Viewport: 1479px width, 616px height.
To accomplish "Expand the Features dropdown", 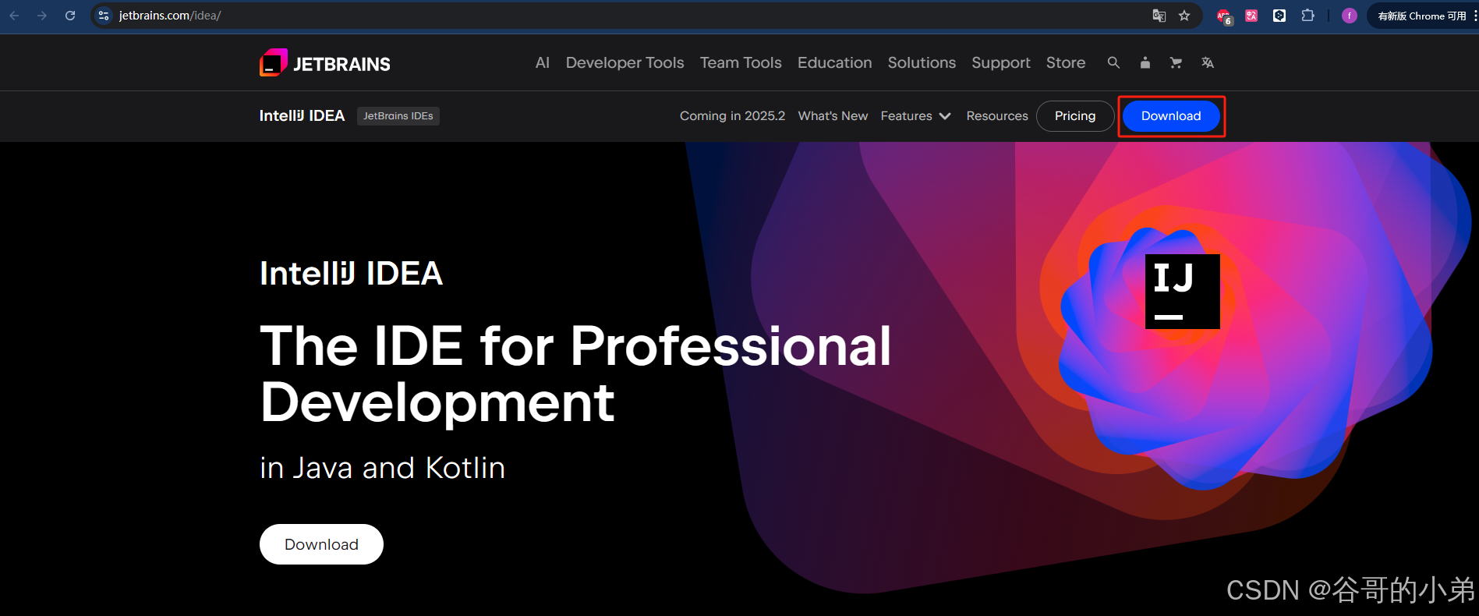I will pos(915,115).
